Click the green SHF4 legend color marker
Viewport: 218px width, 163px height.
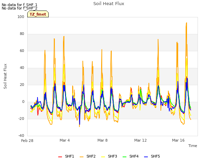coord(124,157)
